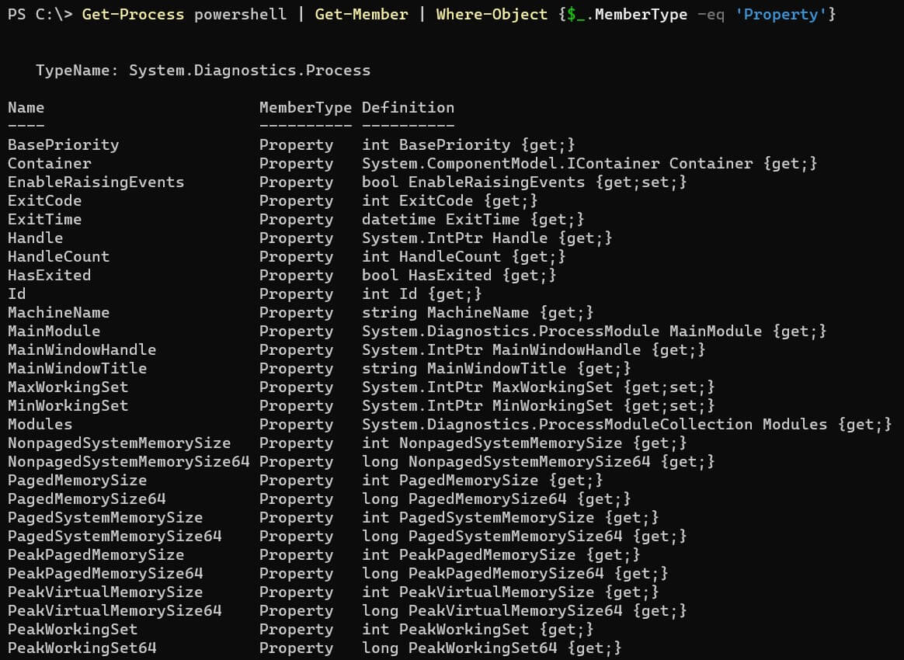904x660 pixels.
Task: Select the BasePriority property row
Action: pos(64,144)
